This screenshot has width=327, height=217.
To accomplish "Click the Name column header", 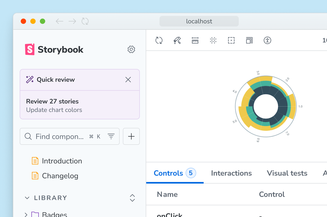I will pos(167,194).
